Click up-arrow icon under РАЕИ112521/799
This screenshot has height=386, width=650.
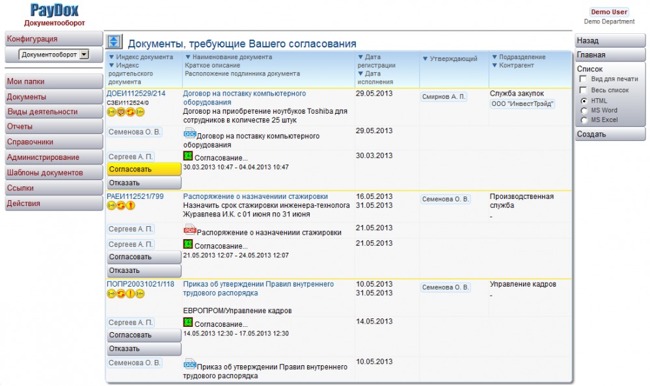[x=130, y=206]
